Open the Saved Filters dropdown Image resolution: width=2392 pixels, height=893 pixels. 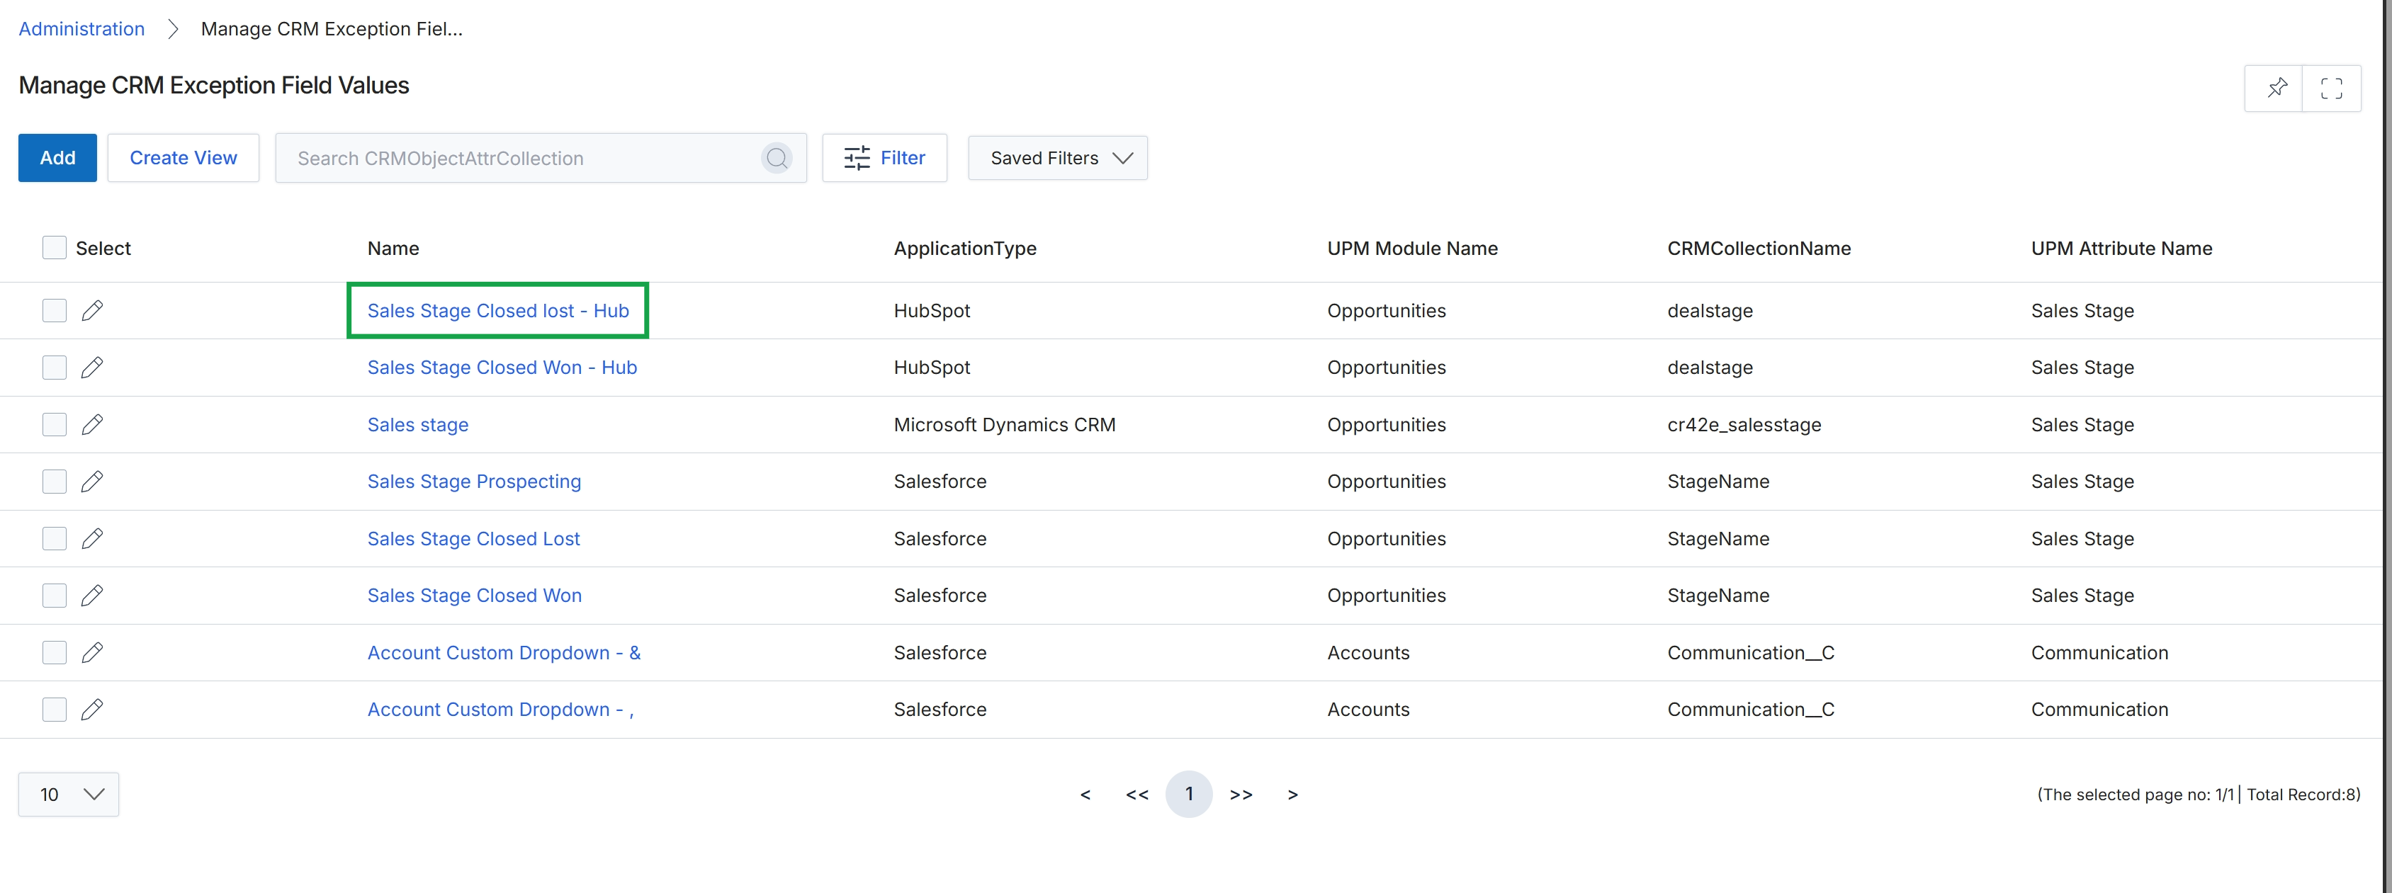click(1058, 158)
